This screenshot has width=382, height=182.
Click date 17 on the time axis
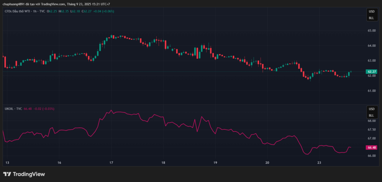[x=111, y=163]
